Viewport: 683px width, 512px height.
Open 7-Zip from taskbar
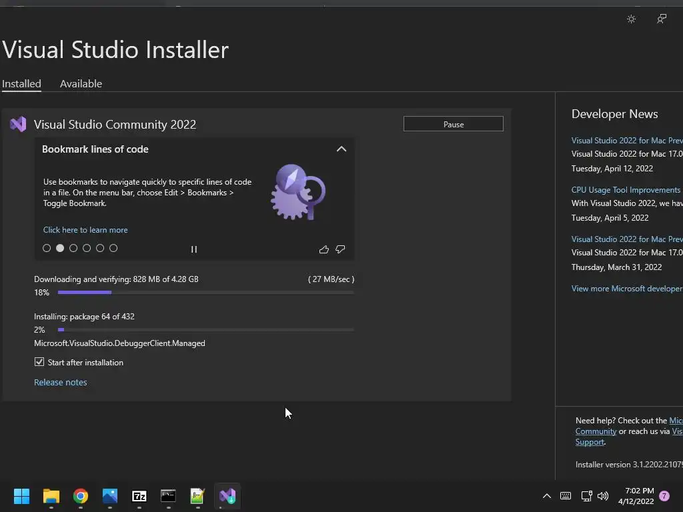(x=139, y=496)
